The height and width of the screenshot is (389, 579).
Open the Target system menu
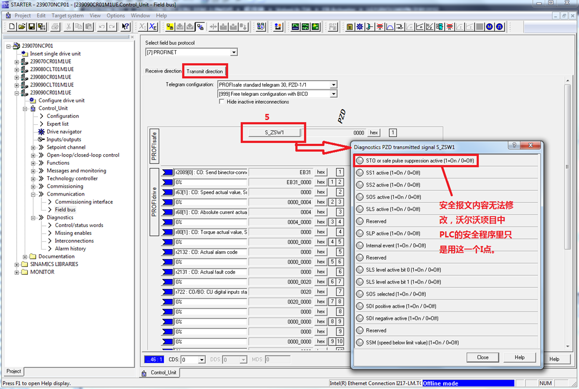(x=68, y=16)
